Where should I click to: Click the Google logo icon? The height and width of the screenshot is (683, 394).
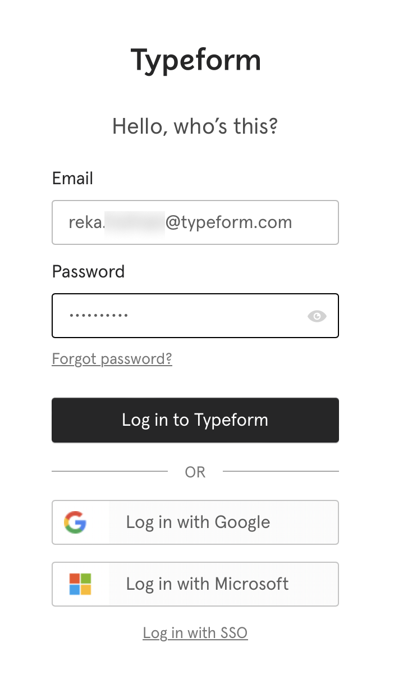pos(75,522)
